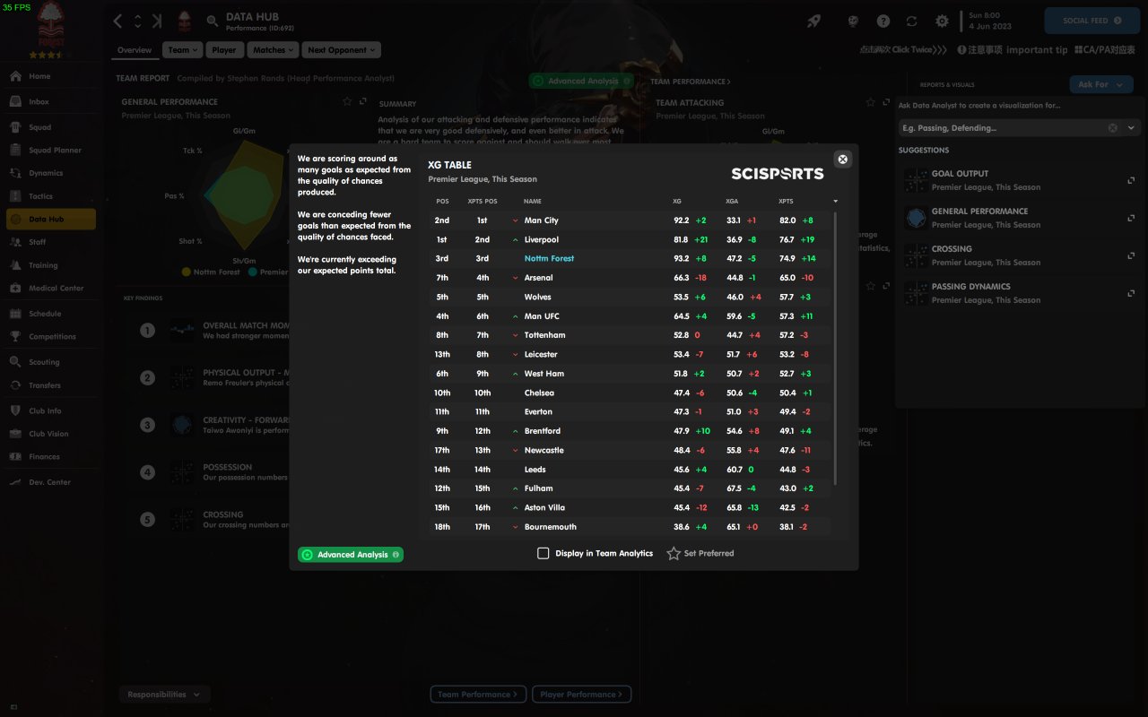Sort xG Table by XG column

tap(677, 201)
